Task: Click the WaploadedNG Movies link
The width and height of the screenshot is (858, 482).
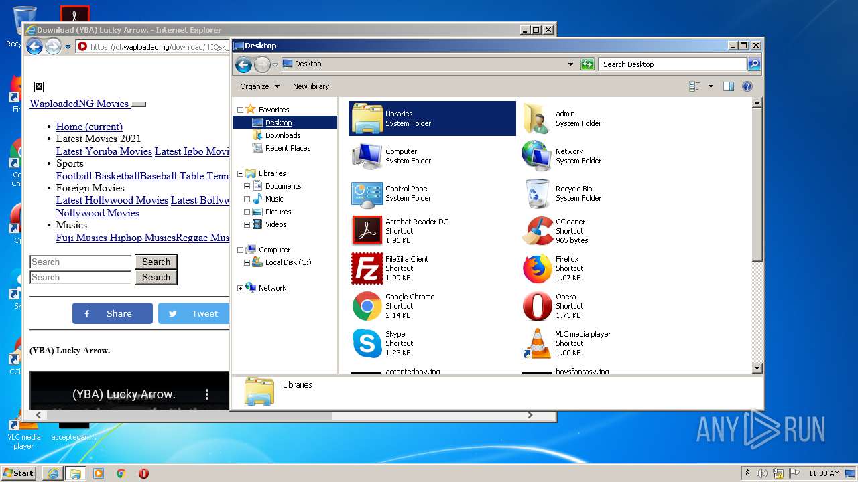Action: tap(79, 104)
